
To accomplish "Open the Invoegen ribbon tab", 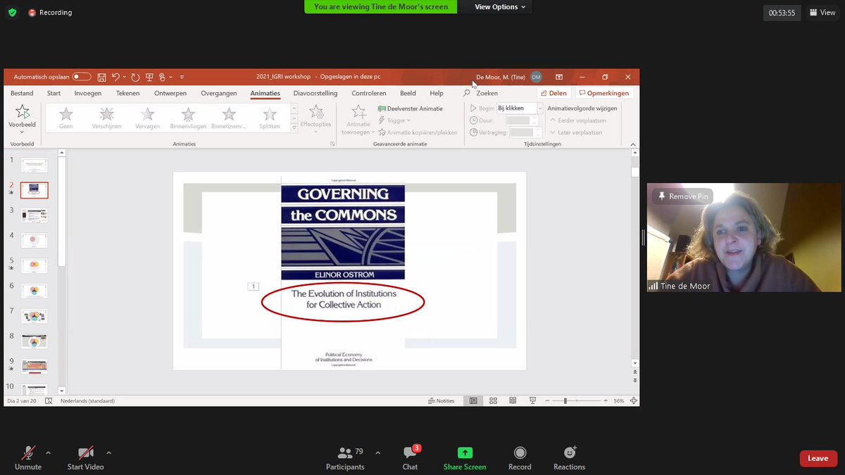I will click(88, 93).
